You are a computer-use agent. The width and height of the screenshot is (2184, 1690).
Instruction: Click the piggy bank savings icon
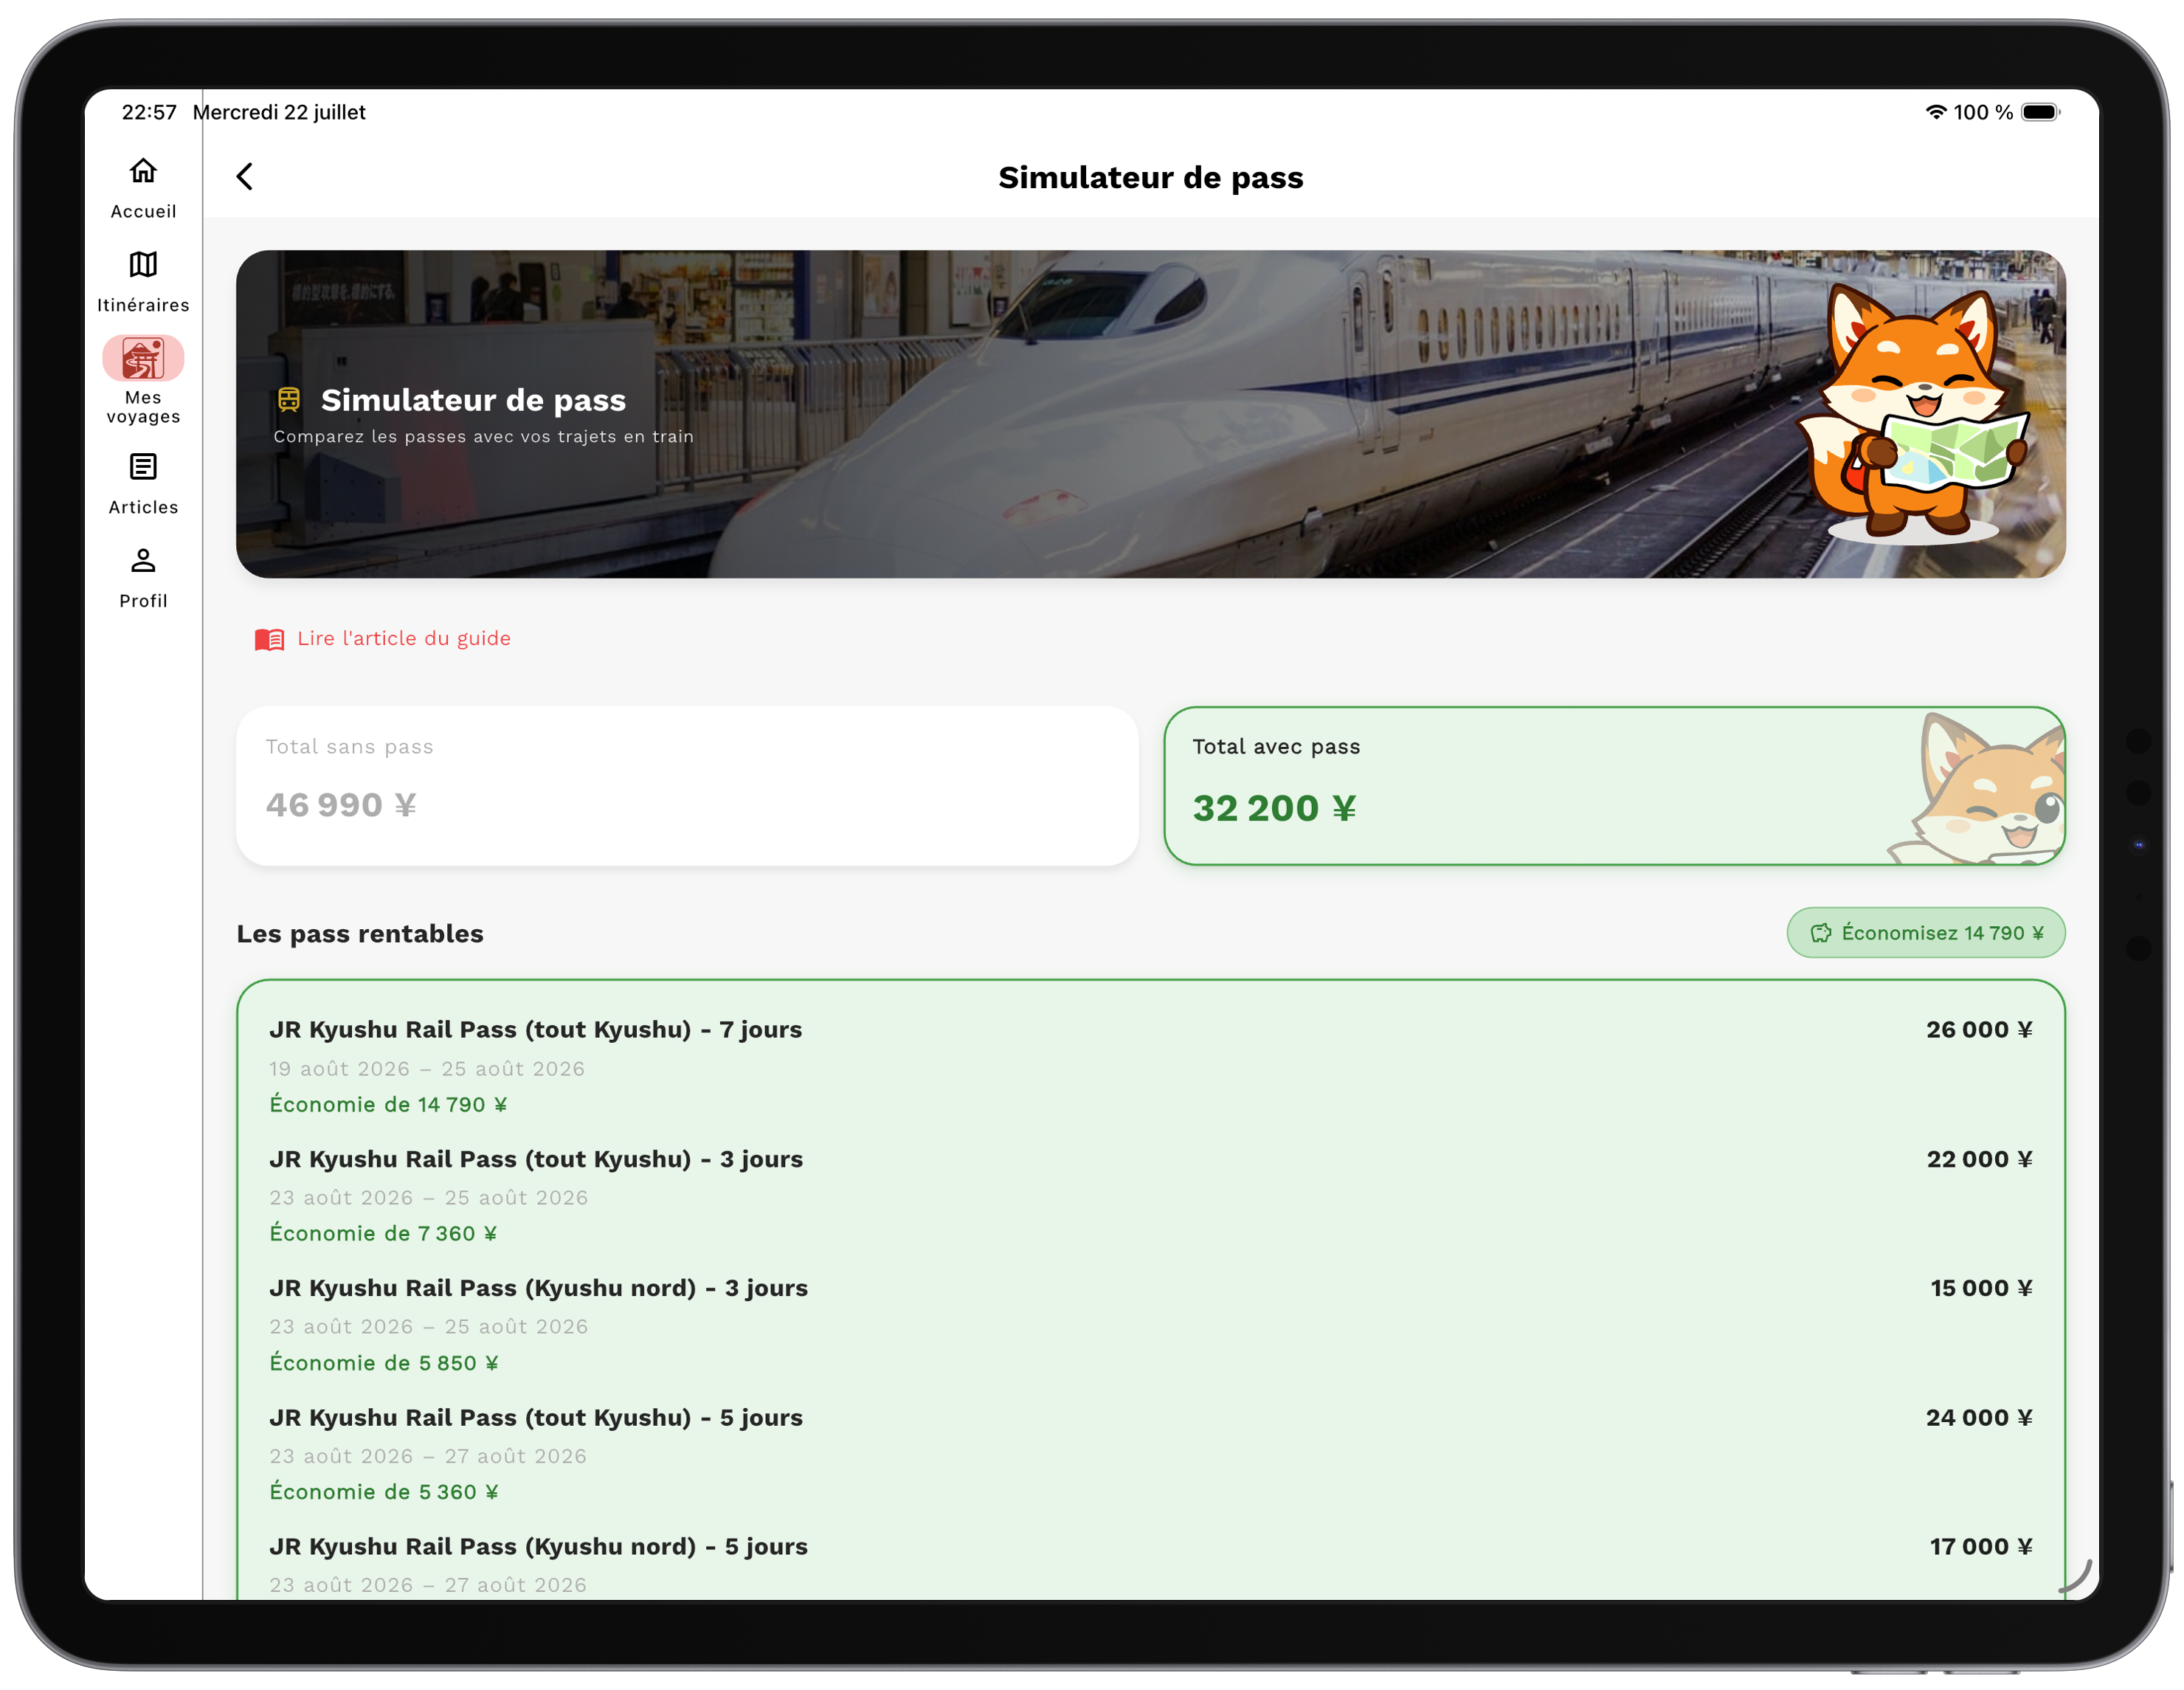[x=1821, y=933]
